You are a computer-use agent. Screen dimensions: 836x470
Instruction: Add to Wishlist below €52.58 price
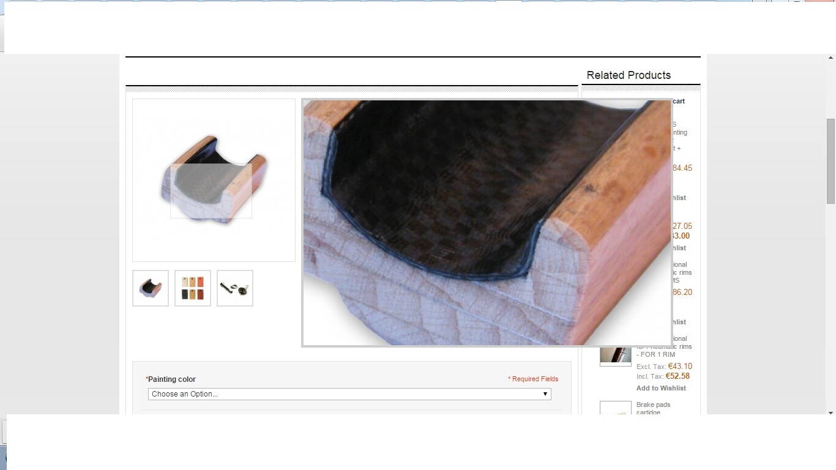click(661, 388)
